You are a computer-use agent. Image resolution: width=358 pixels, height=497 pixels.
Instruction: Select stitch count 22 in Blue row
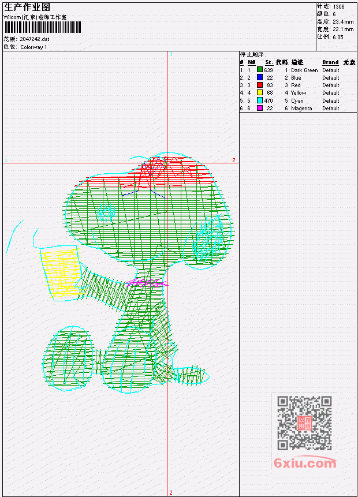(270, 78)
